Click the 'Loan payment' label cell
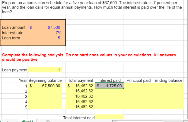 pyautogui.click(x=14, y=70)
